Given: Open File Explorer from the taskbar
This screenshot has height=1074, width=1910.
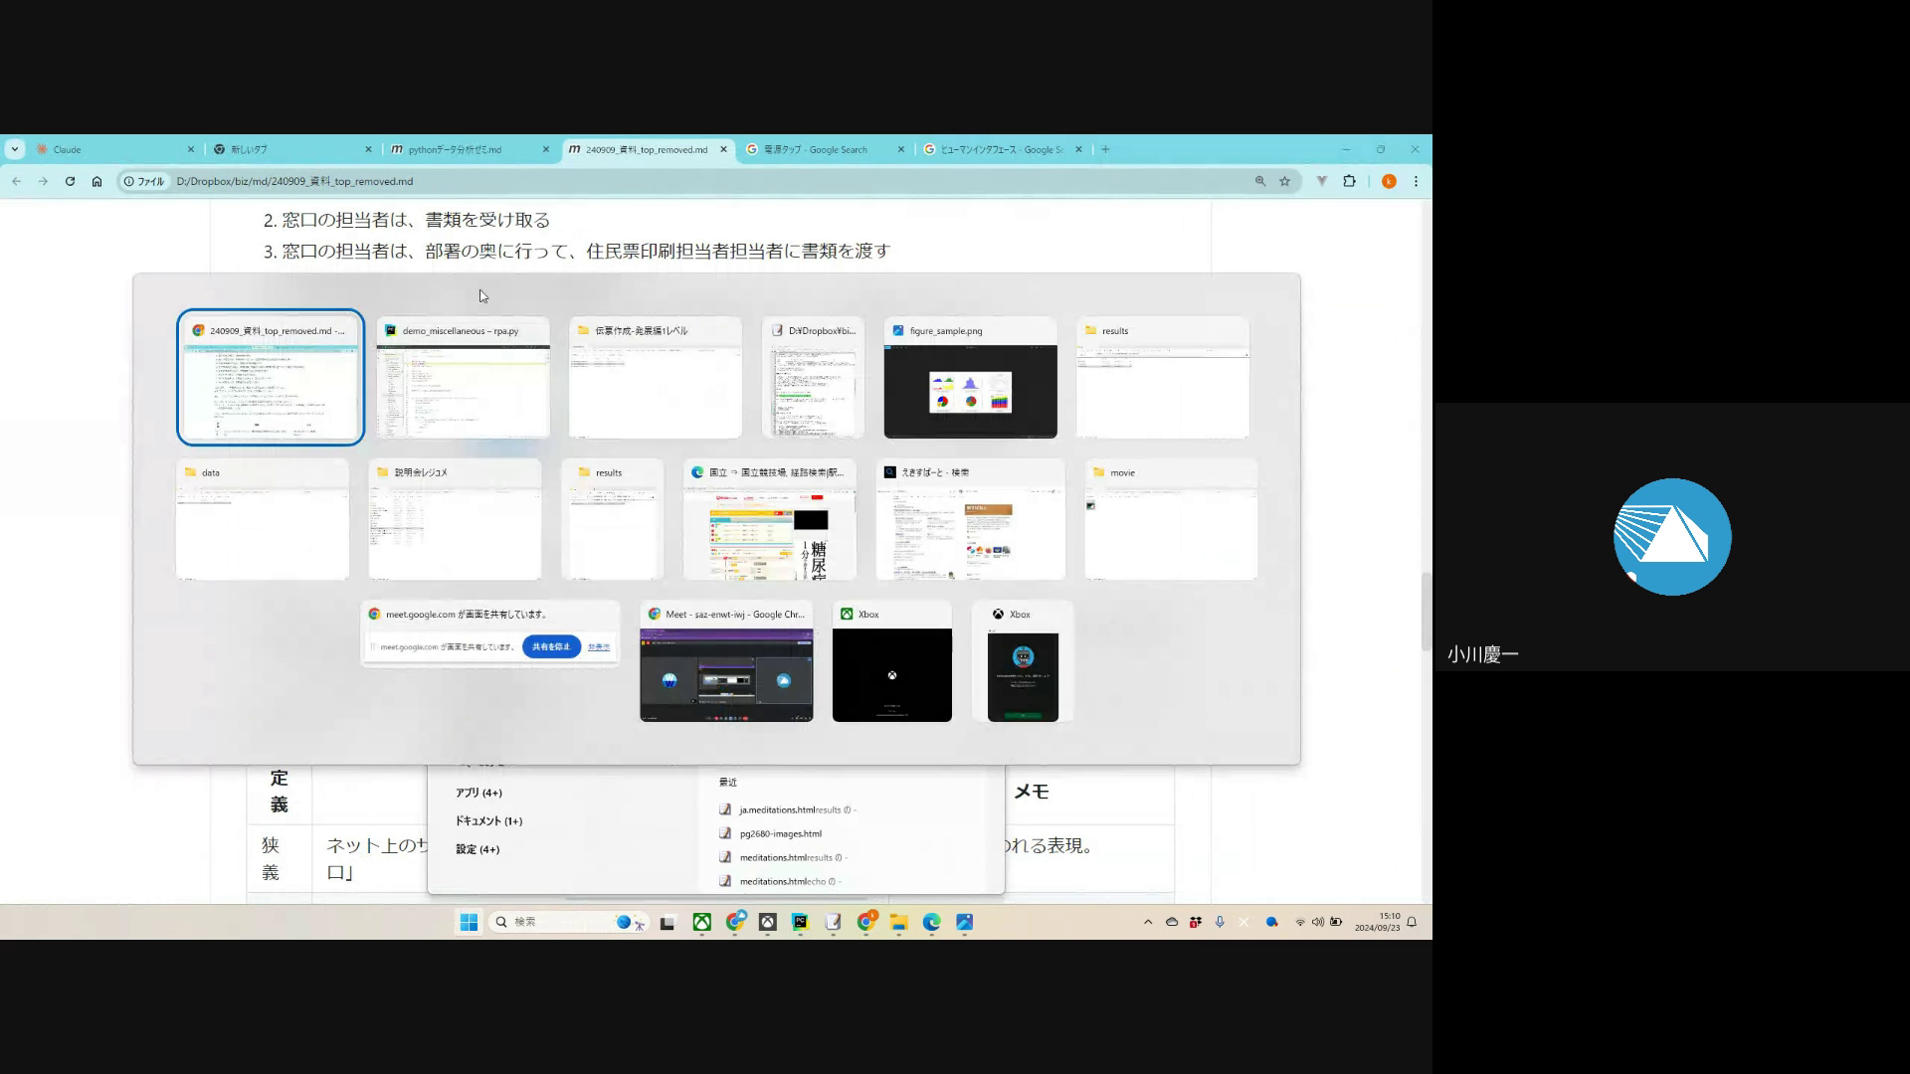Looking at the screenshot, I should click(898, 923).
